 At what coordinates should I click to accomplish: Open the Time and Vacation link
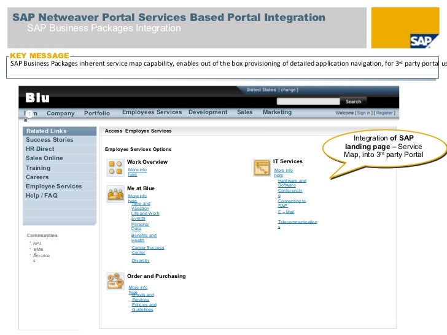coord(141,206)
